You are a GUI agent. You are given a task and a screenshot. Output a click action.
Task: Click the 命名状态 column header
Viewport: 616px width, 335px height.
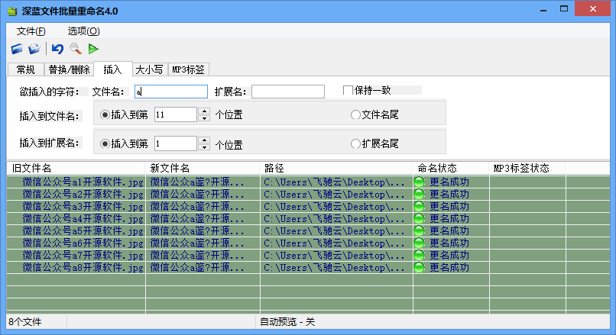[x=451, y=169]
